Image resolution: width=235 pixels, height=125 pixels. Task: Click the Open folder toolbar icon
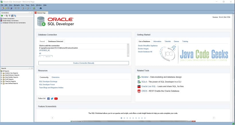tap(5, 8)
